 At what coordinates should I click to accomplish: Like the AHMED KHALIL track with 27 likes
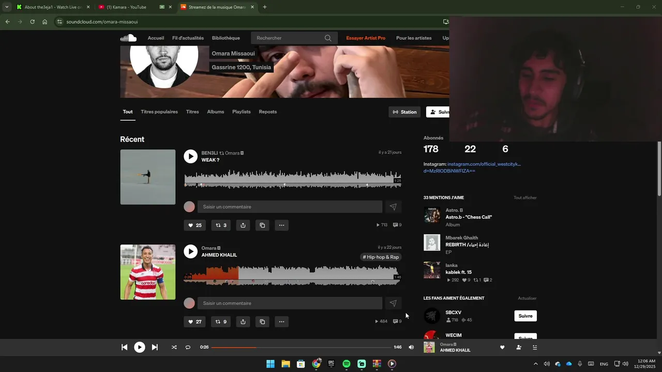click(194, 322)
